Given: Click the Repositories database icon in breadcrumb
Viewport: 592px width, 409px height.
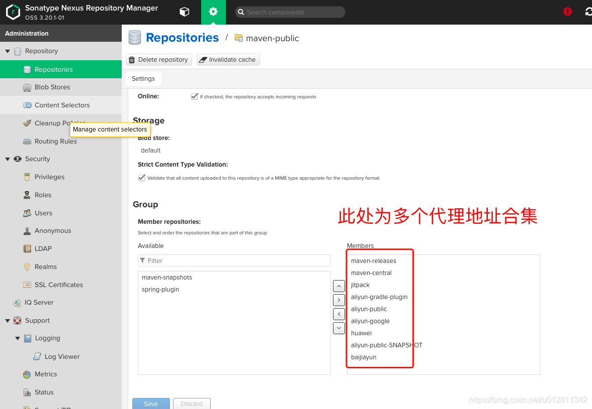Looking at the screenshot, I should [135, 38].
